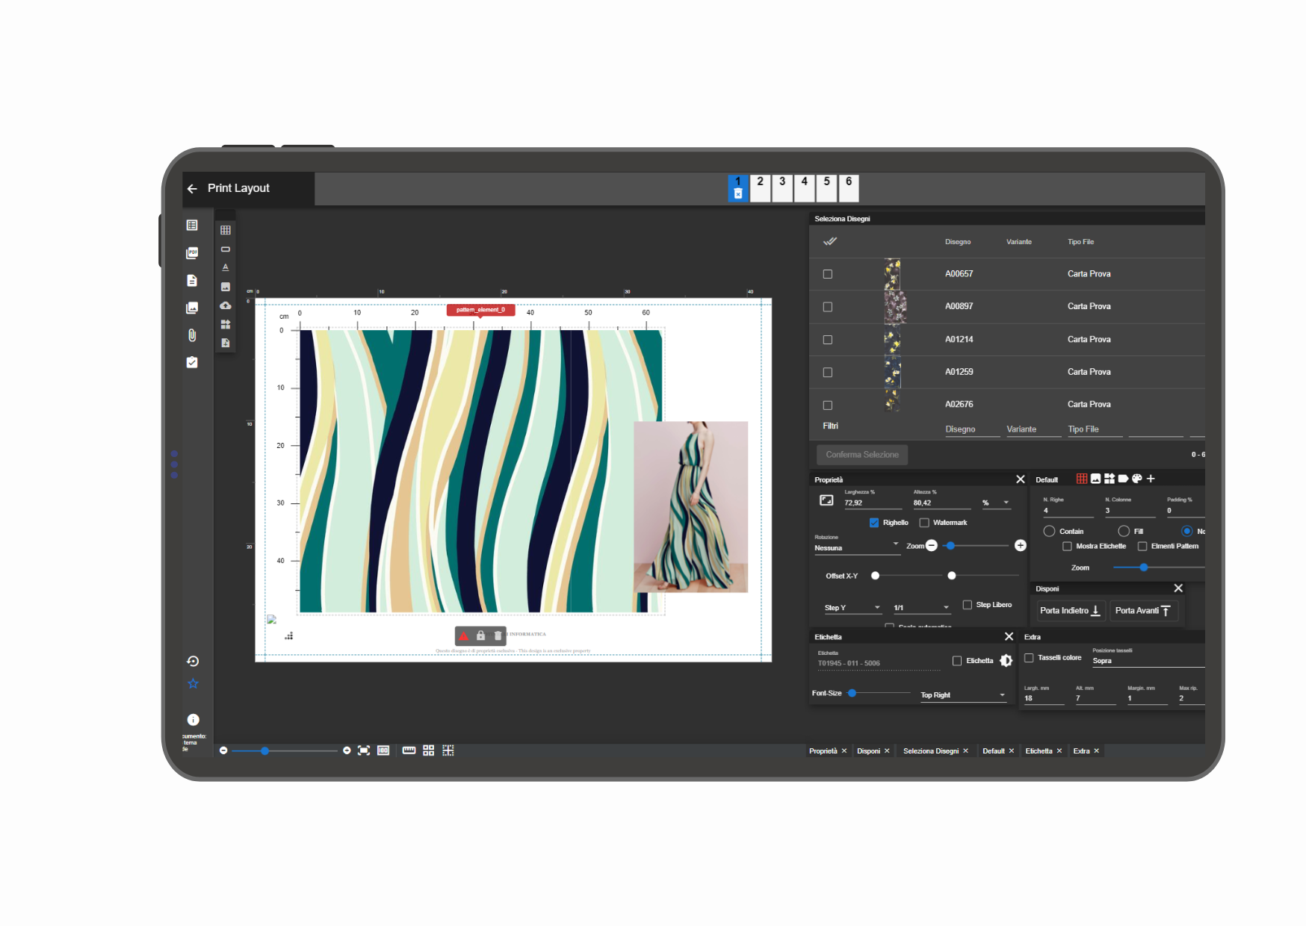Click the trash delete icon on element toolbar
1306x926 pixels.
(498, 636)
